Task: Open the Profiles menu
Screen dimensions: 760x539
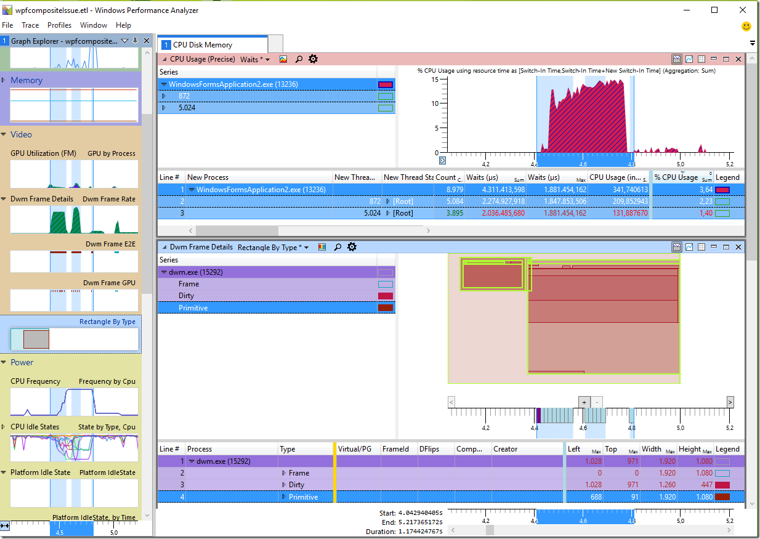Action: coord(60,25)
